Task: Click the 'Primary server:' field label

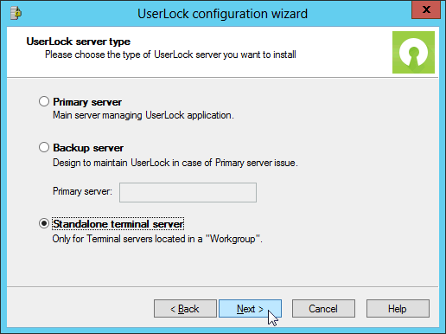Action: (82, 191)
